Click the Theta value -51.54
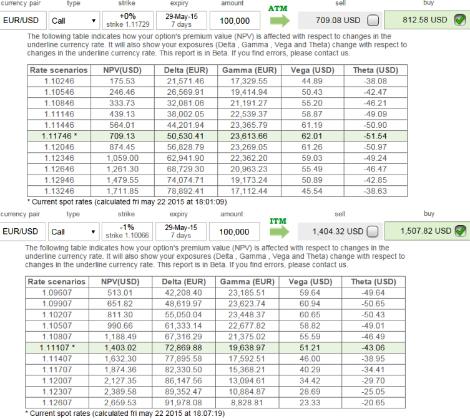This screenshot has height=419, width=470. click(375, 137)
